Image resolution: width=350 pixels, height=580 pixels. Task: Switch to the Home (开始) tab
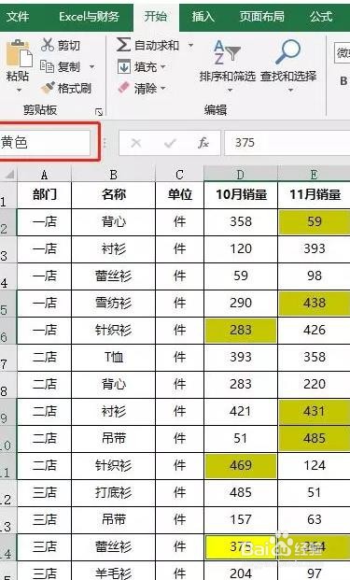point(156,17)
